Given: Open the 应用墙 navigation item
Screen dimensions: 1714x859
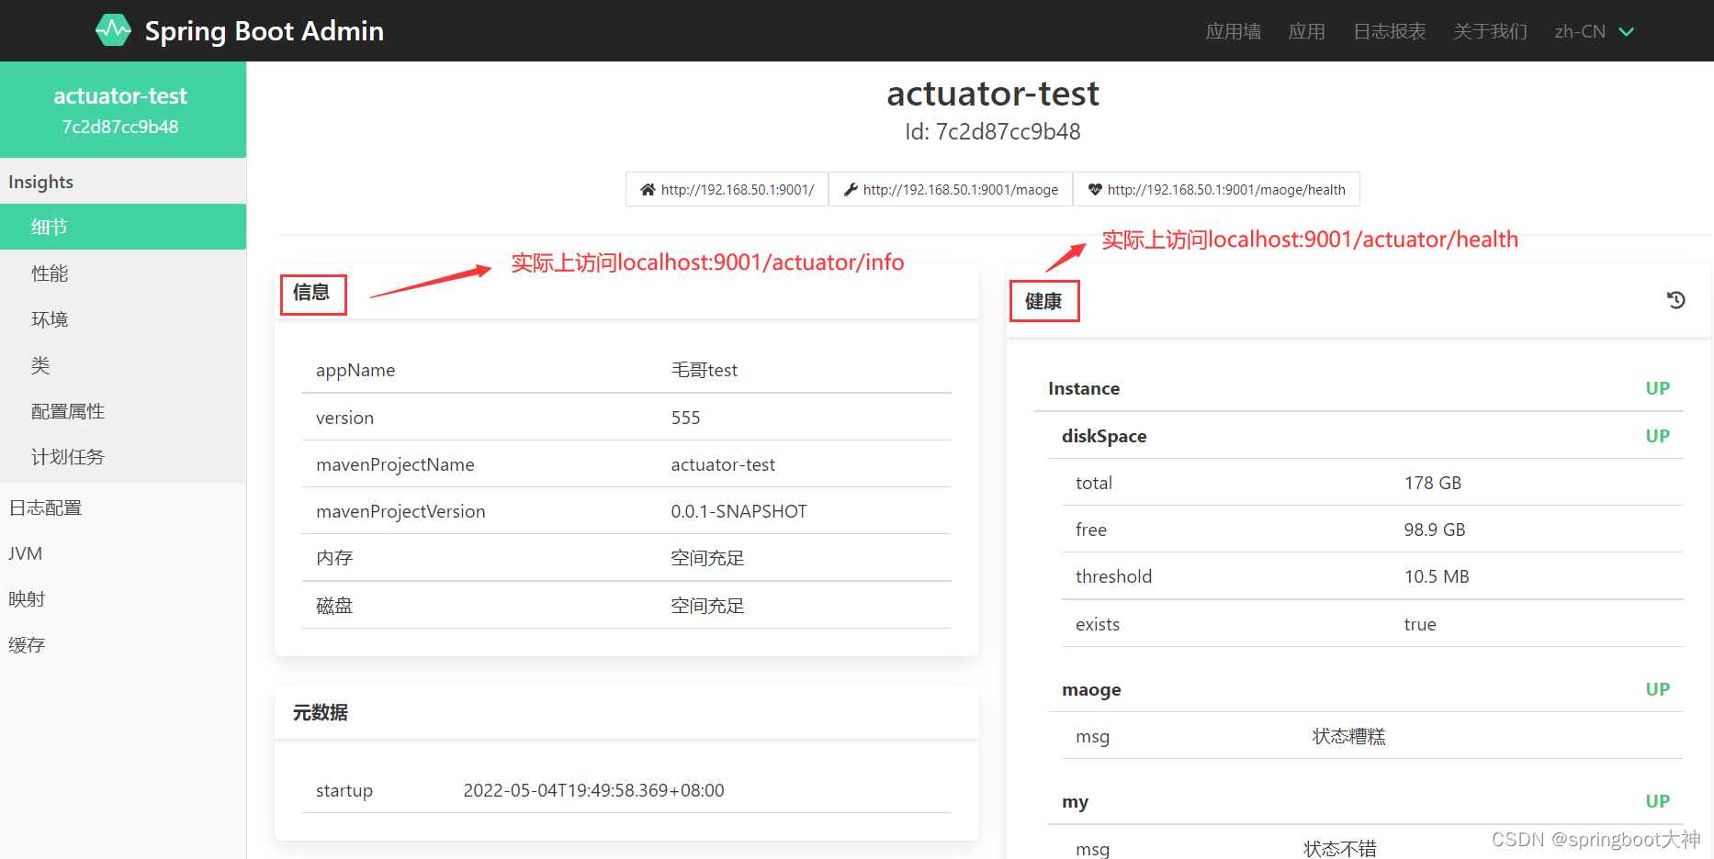Looking at the screenshot, I should pos(1233,31).
